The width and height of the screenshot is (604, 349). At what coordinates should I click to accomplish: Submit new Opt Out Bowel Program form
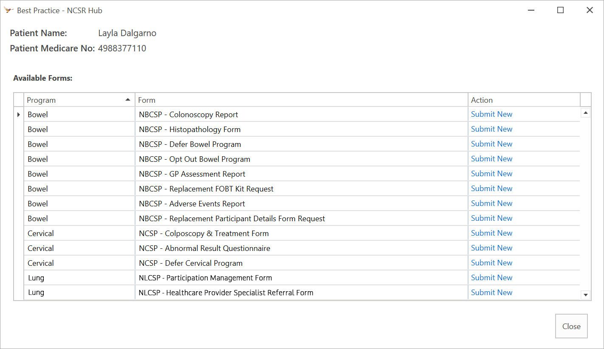point(491,159)
